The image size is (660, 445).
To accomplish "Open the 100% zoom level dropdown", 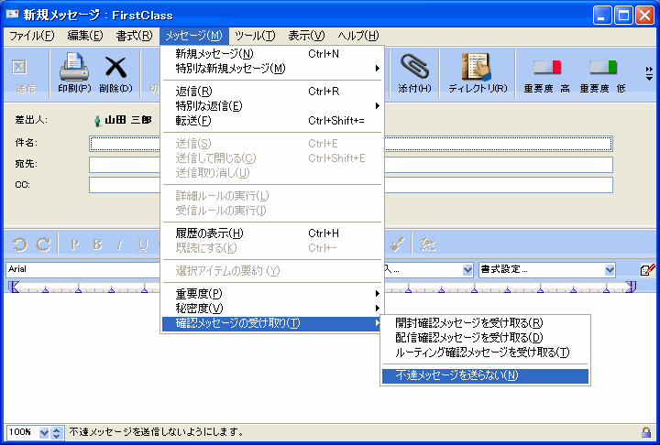I will pos(43,431).
